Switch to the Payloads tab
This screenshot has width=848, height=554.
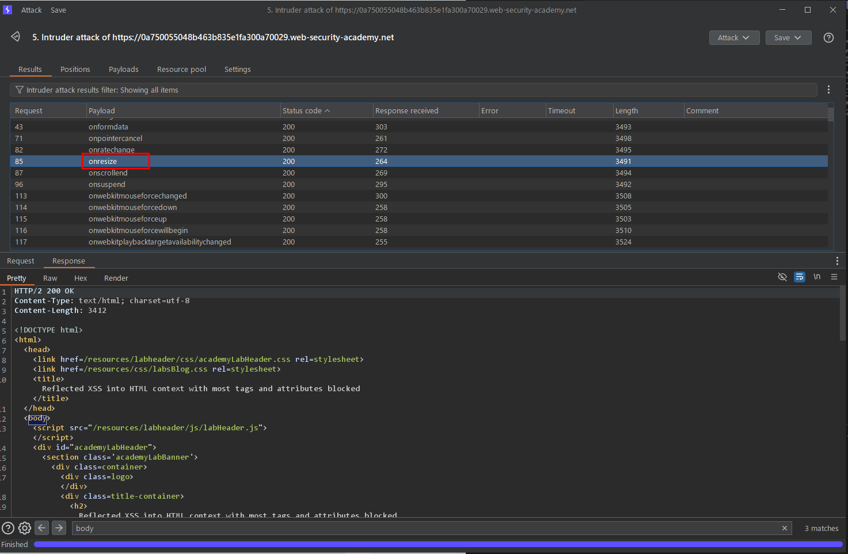(x=124, y=69)
